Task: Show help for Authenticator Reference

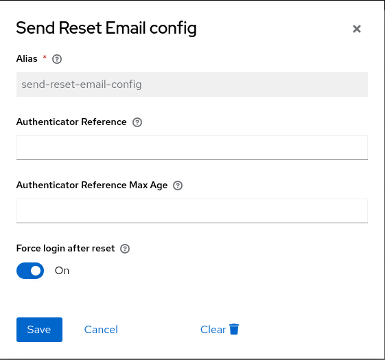Action: tap(137, 122)
